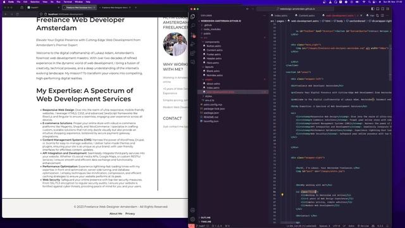Click the Explorer panel more actions ellipsis
Viewport: 405px width, 228px height.
pyautogui.click(x=265, y=15)
